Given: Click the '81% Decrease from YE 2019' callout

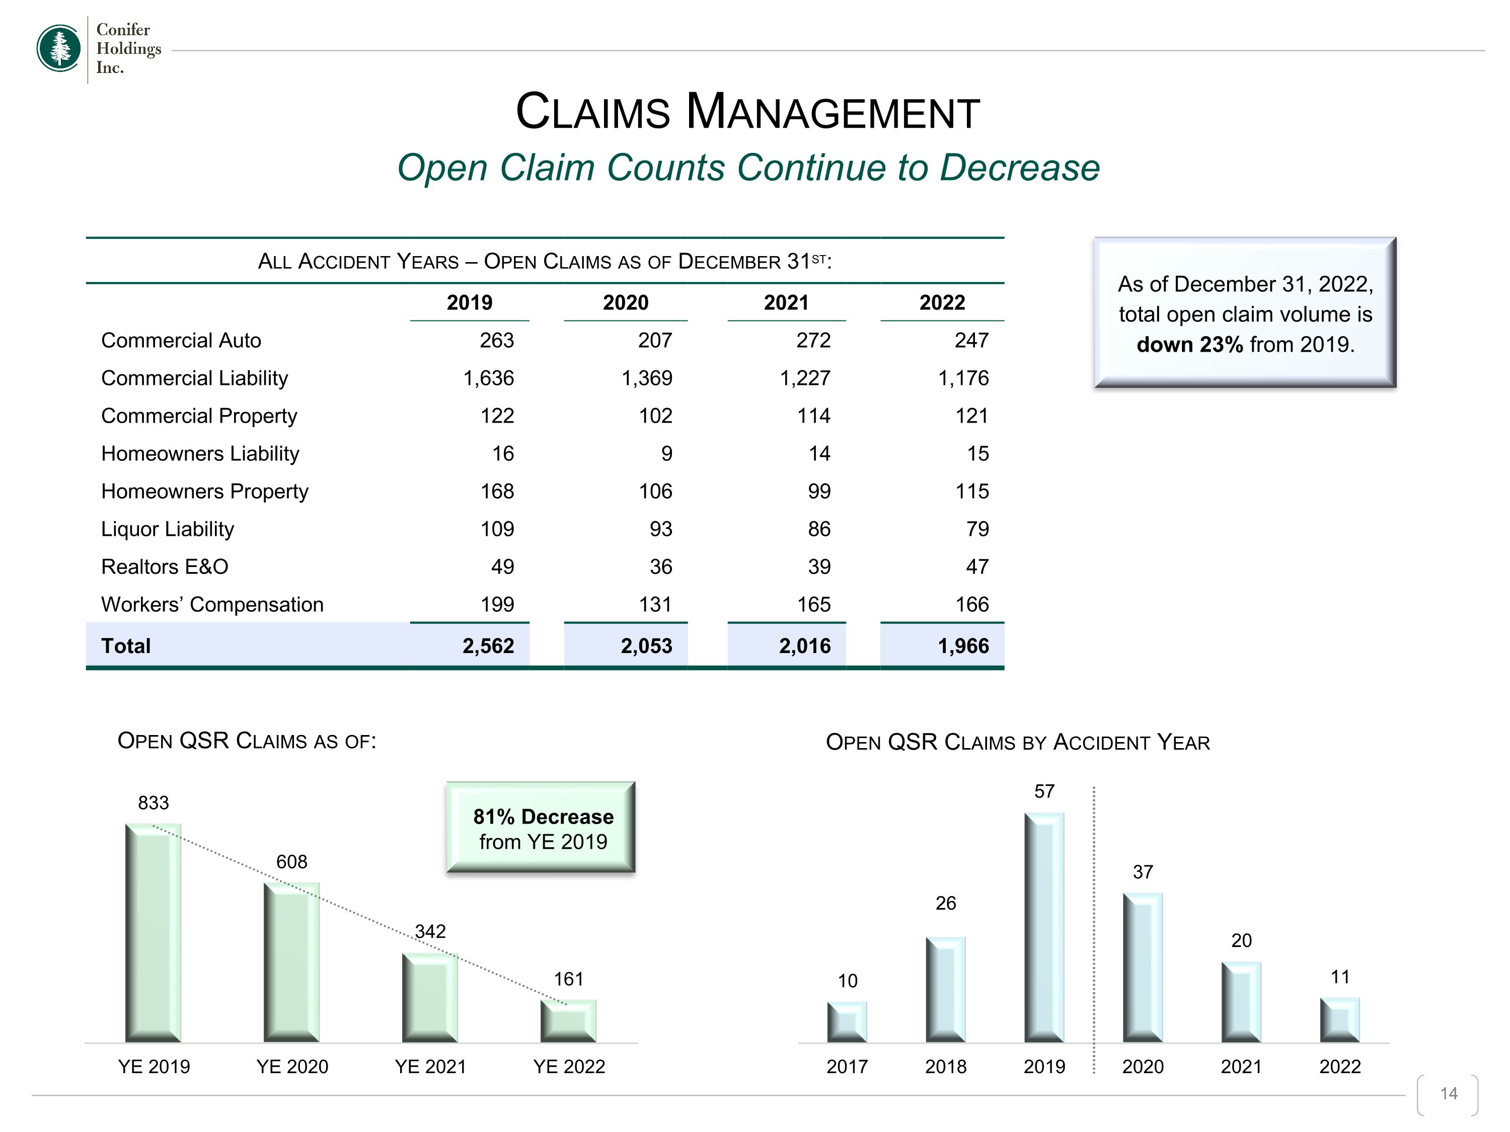Looking at the screenshot, I should tap(541, 827).
